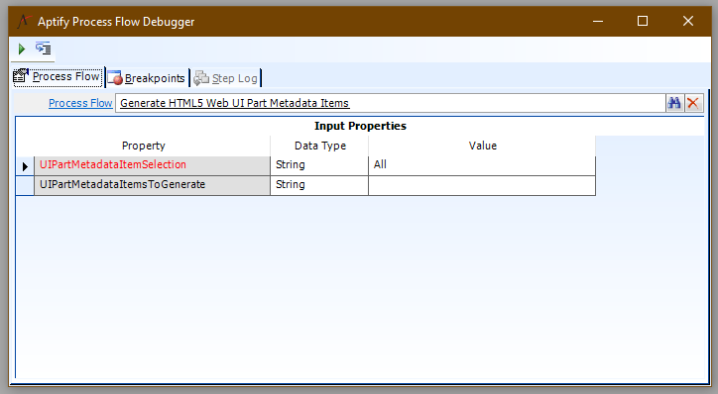The height and width of the screenshot is (394, 718).
Task: Click the Aptify logo icon in title bar
Action: [24, 22]
